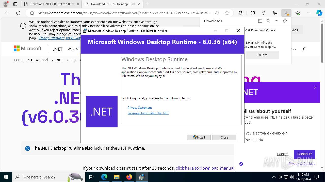
Task: Open File Explorer from taskbar
Action: tap(117, 177)
